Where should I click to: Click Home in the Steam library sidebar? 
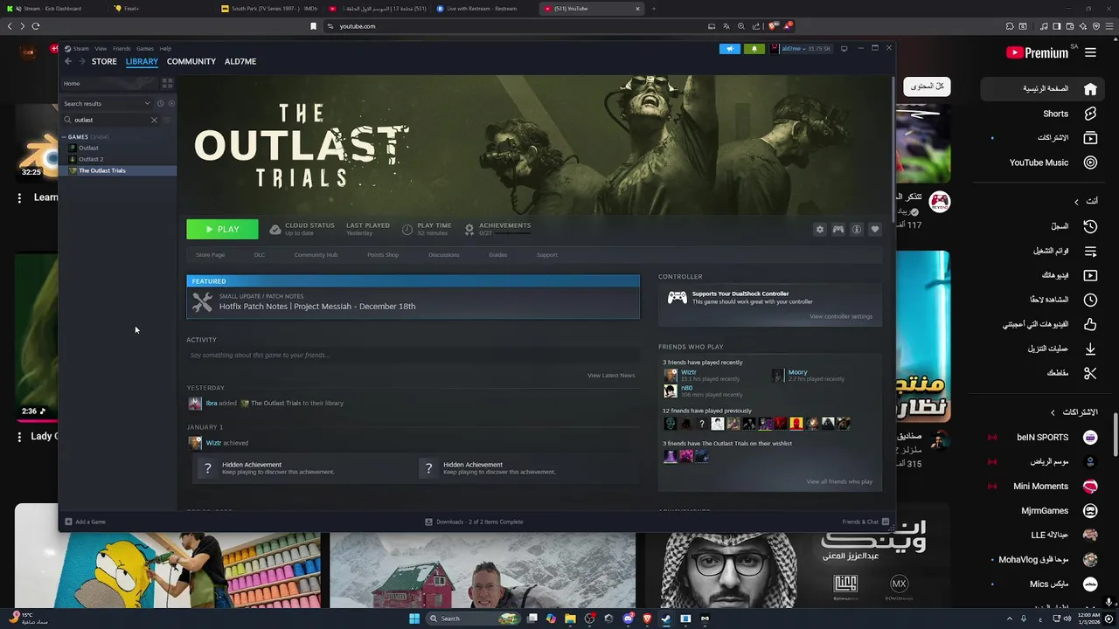pos(109,83)
